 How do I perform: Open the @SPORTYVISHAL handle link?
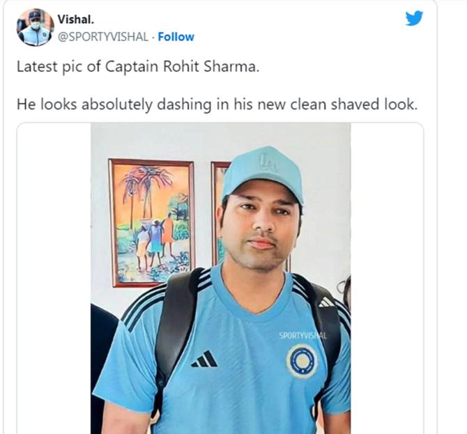tap(102, 37)
